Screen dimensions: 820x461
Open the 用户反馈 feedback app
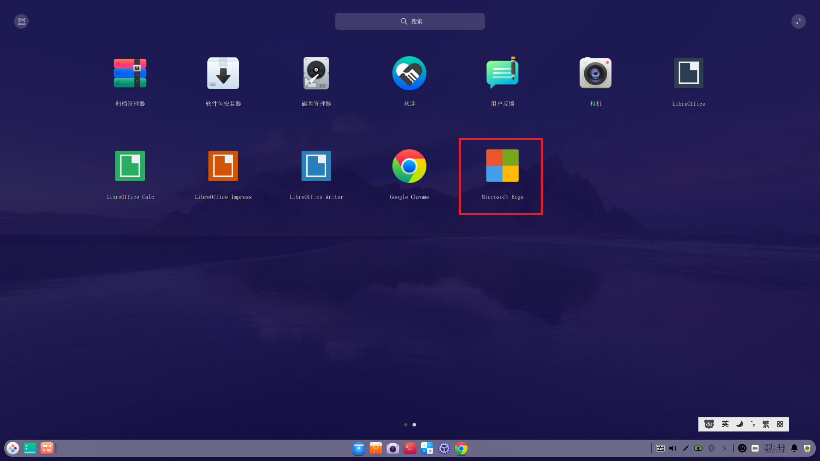(x=502, y=73)
